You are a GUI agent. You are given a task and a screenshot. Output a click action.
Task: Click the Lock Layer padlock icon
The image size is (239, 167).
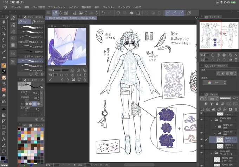(x=217, y=104)
